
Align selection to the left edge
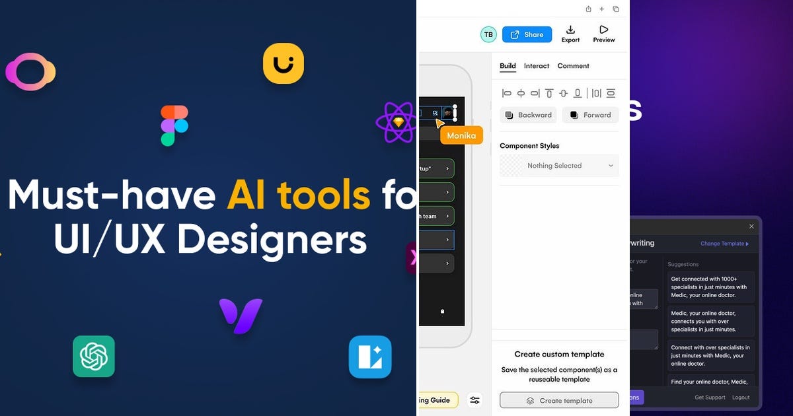click(507, 93)
